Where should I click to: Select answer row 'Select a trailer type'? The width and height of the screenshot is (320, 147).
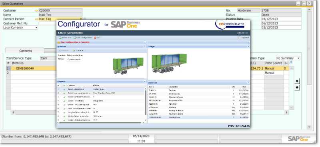pyautogui.click(x=101, y=89)
